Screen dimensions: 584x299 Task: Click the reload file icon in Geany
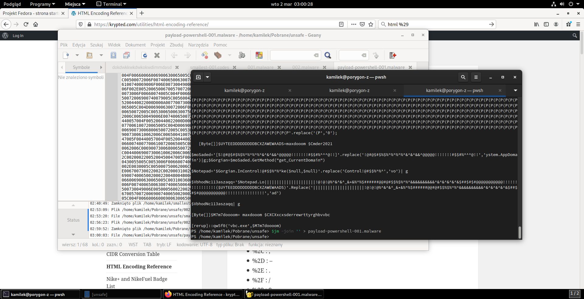coord(144,55)
